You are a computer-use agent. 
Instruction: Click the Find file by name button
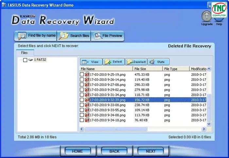click(x=35, y=36)
